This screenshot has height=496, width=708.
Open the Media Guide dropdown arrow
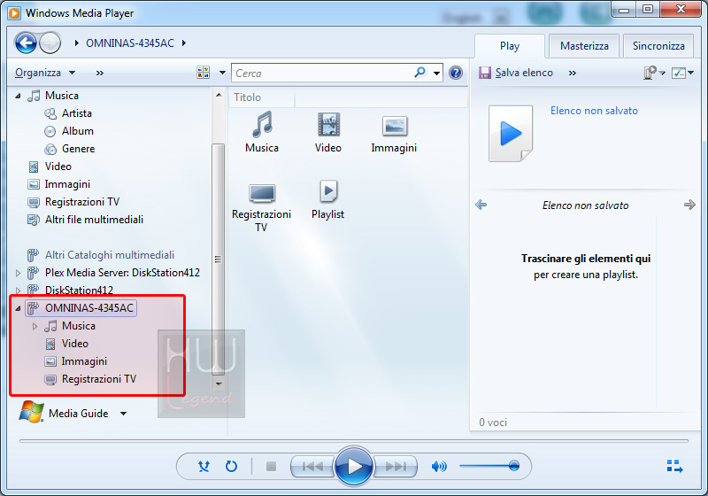[123, 414]
